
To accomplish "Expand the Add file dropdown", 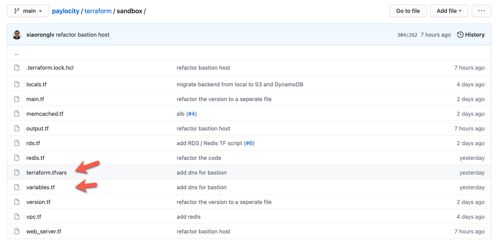I will pos(449,11).
